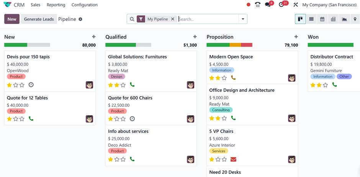Switch to the list view icon
Viewport: 360px width, 177px height.
click(x=311, y=19)
